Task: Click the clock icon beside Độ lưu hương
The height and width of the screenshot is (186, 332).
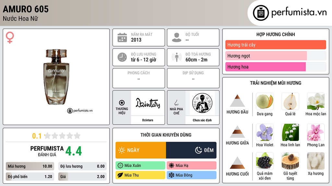Action: tap(122, 57)
